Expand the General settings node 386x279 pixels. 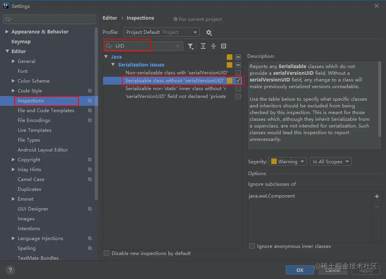point(13,61)
